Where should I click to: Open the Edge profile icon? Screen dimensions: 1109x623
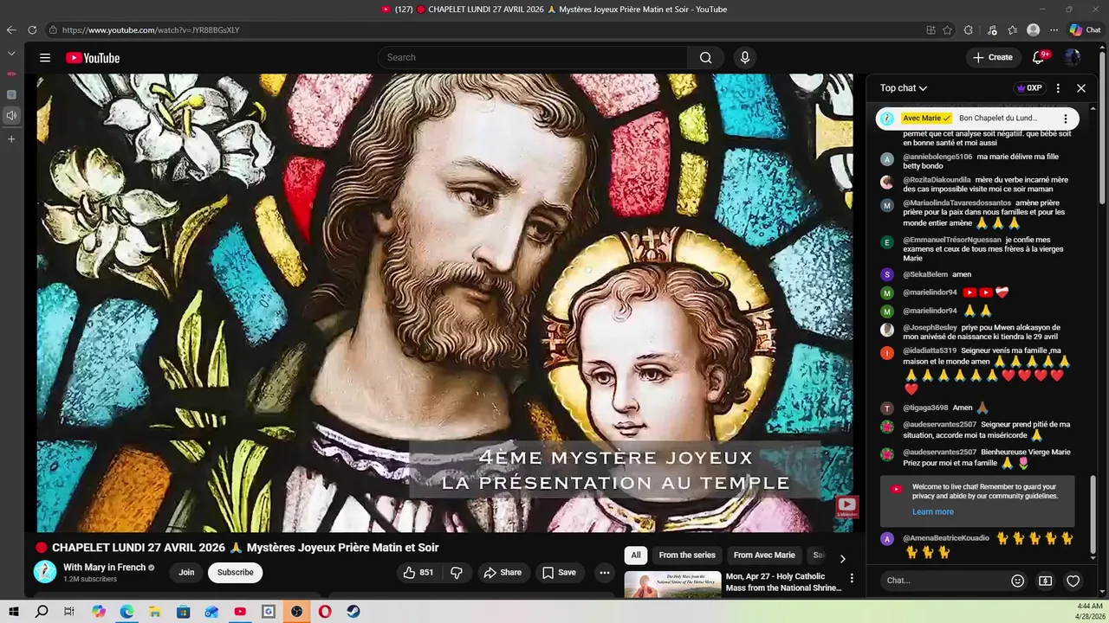[x=1033, y=30]
